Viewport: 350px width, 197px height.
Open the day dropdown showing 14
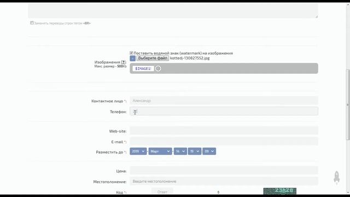coord(180,151)
